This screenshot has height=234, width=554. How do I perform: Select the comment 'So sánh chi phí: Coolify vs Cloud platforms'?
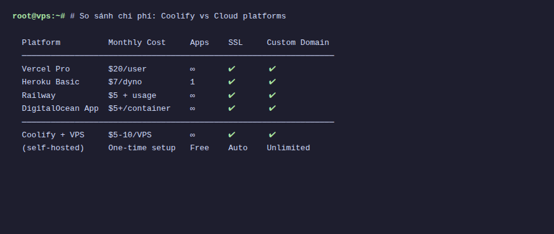183,16
